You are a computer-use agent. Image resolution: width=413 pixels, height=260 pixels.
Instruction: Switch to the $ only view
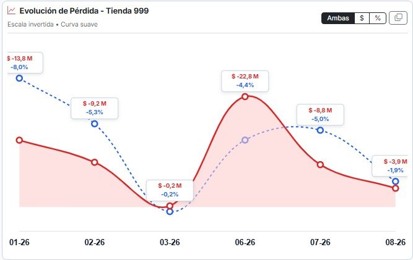[362, 18]
